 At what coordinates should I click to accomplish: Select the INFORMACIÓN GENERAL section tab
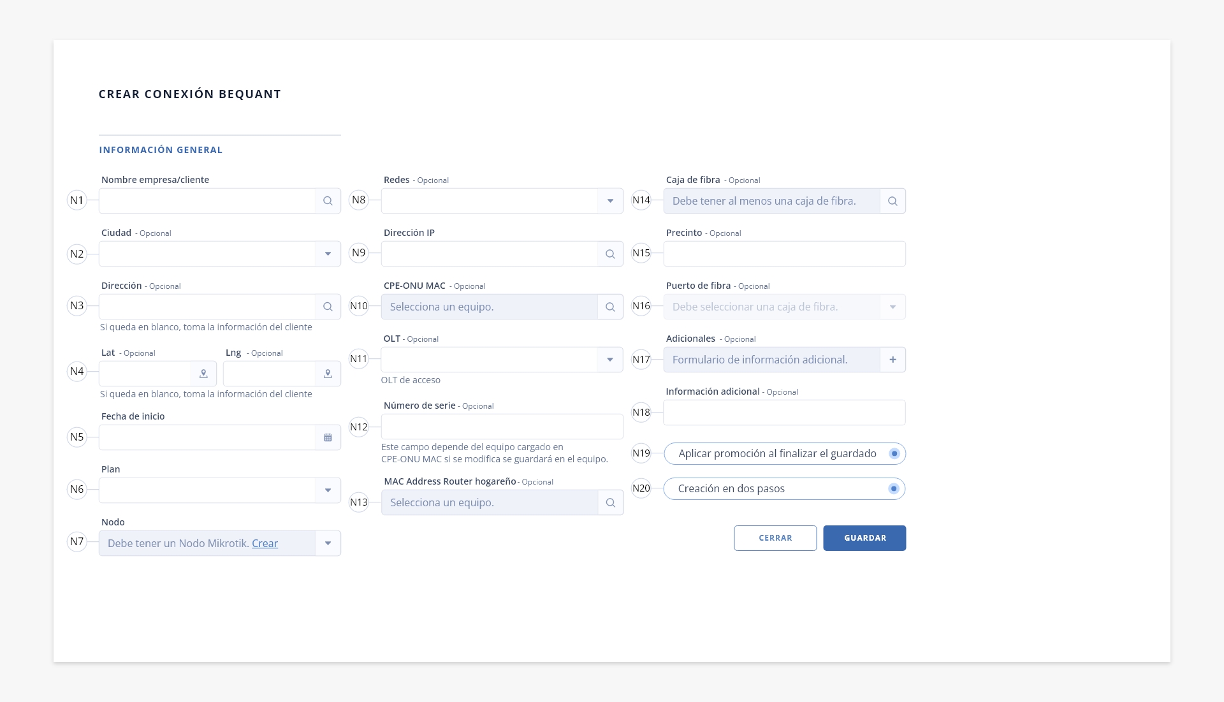click(161, 150)
